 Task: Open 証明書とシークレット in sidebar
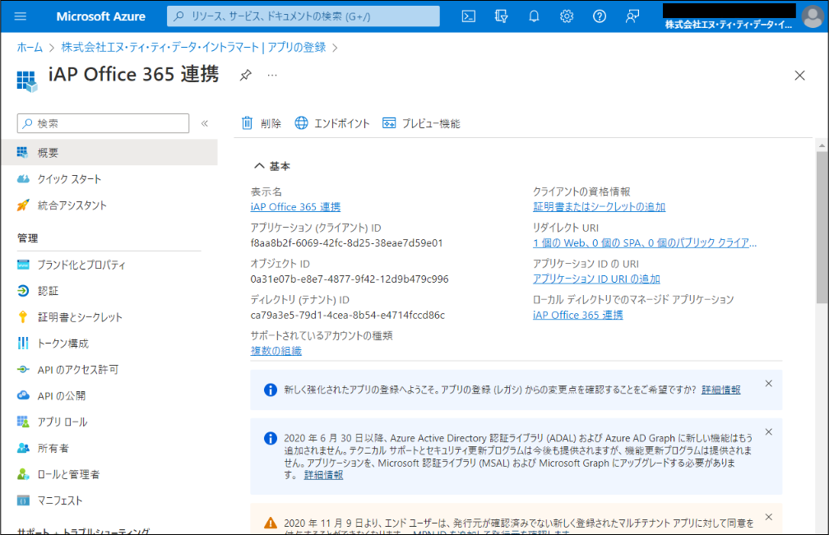(79, 317)
